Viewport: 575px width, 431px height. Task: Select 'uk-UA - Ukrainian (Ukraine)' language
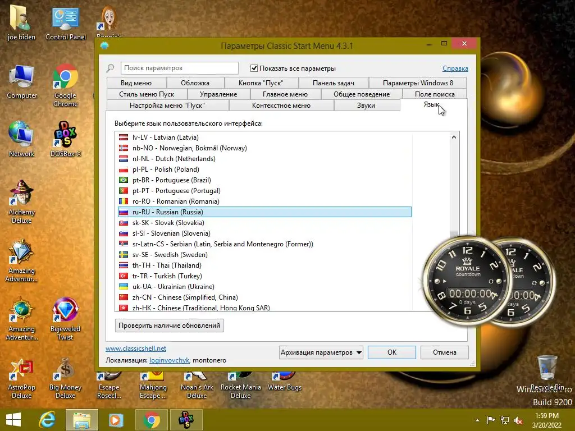click(265, 287)
